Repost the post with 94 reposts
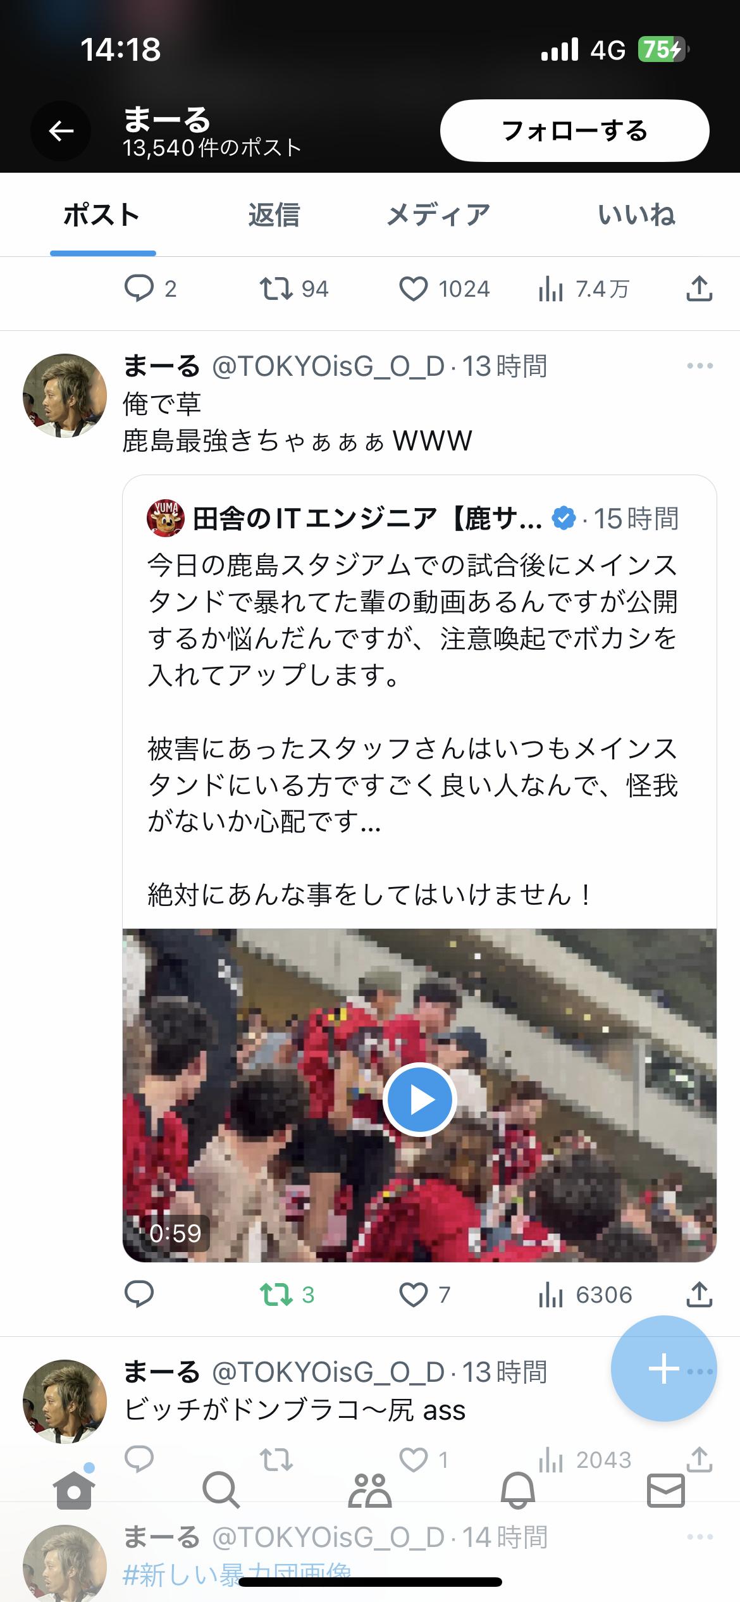Screen dimensions: 740x1602 tap(276, 290)
